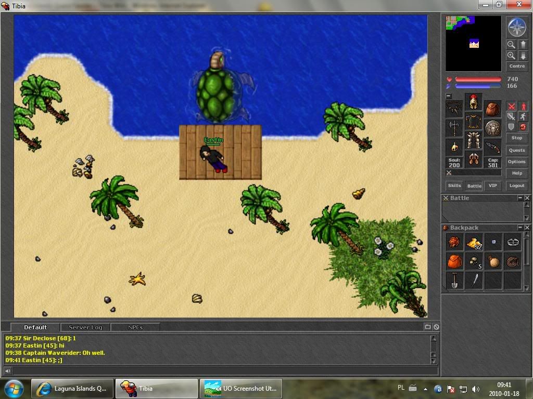Open the equipped brown backpack slot

tap(492, 109)
